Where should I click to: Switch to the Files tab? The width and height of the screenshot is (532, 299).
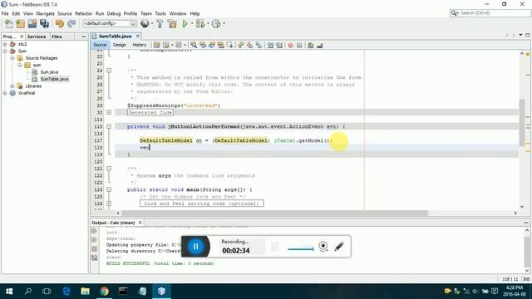(x=57, y=37)
